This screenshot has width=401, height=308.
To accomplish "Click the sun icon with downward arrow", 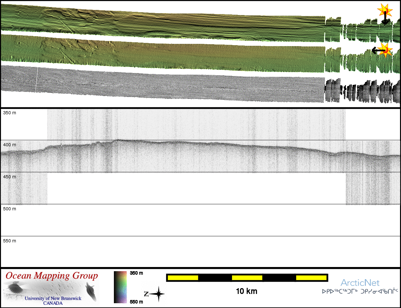I will pyautogui.click(x=385, y=11).
